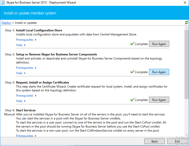Click the 'Request, Install or Assign Certificates' heading
Viewport: 189px width, 146px height.
point(42,82)
